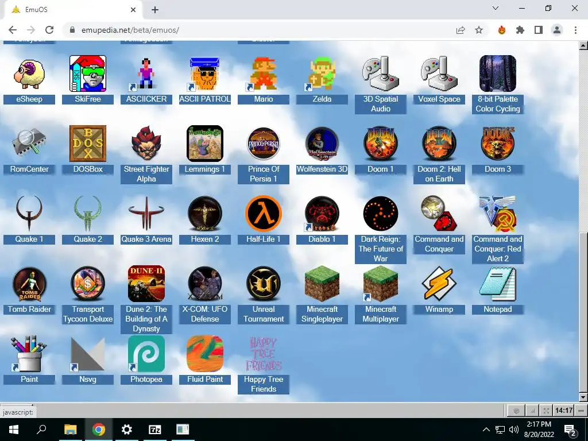Launch the SkiFree game icon
The width and height of the screenshot is (588, 441).
[x=88, y=74]
